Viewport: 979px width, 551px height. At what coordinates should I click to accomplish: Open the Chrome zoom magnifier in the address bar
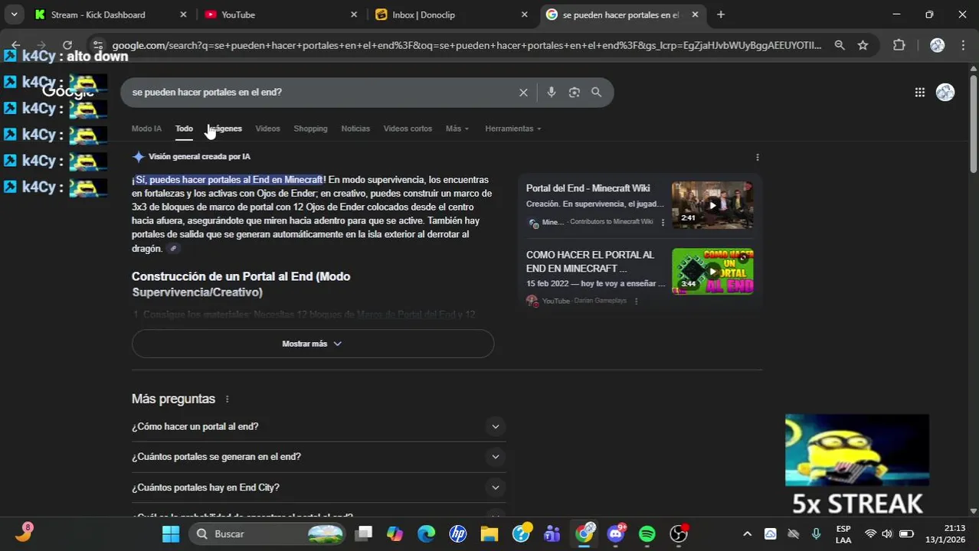click(840, 45)
